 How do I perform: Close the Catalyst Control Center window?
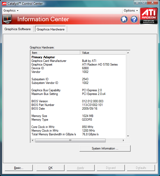click(152, 2)
